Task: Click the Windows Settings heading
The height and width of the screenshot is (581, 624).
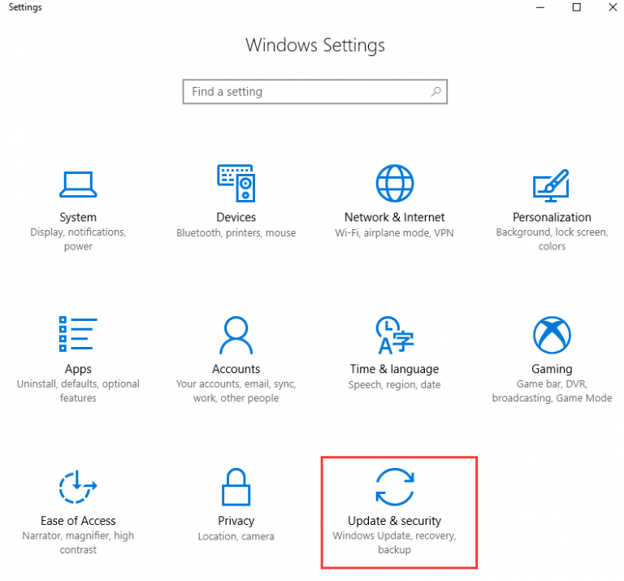Action: coord(314,46)
